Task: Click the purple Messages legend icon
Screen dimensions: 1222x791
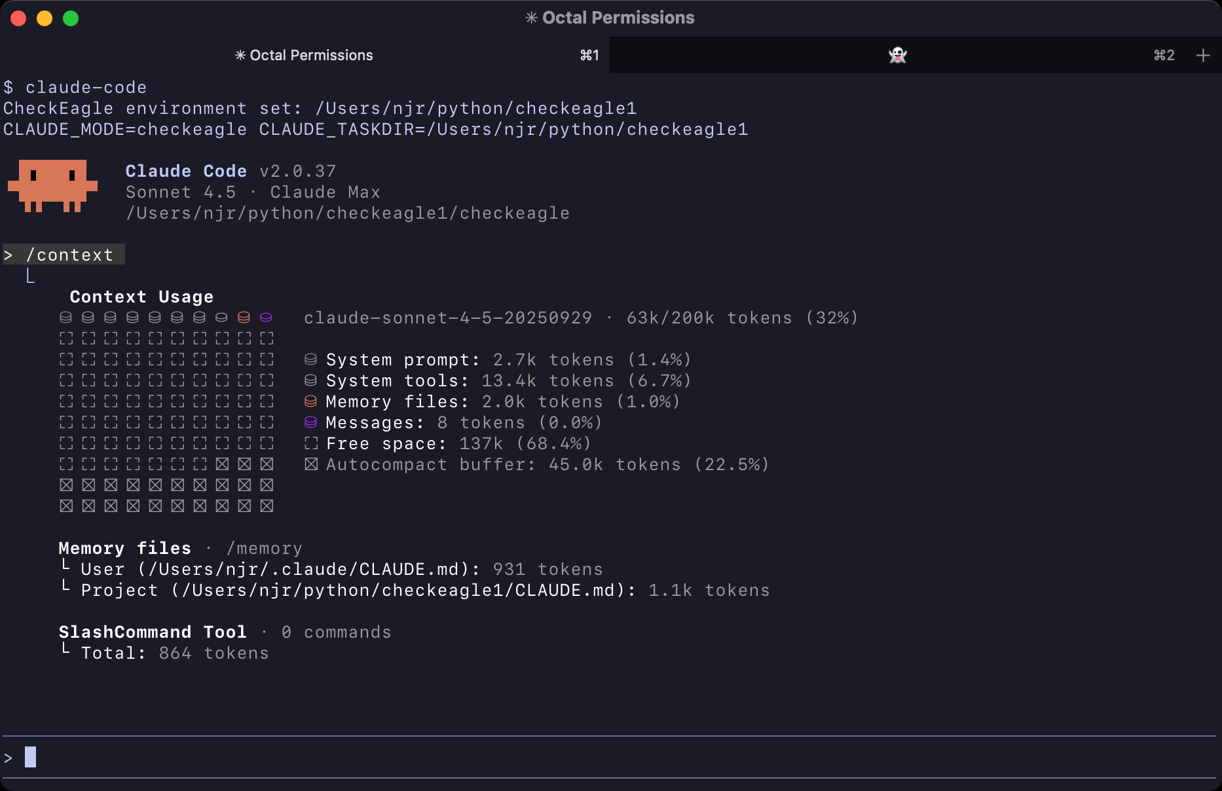Action: coord(311,422)
